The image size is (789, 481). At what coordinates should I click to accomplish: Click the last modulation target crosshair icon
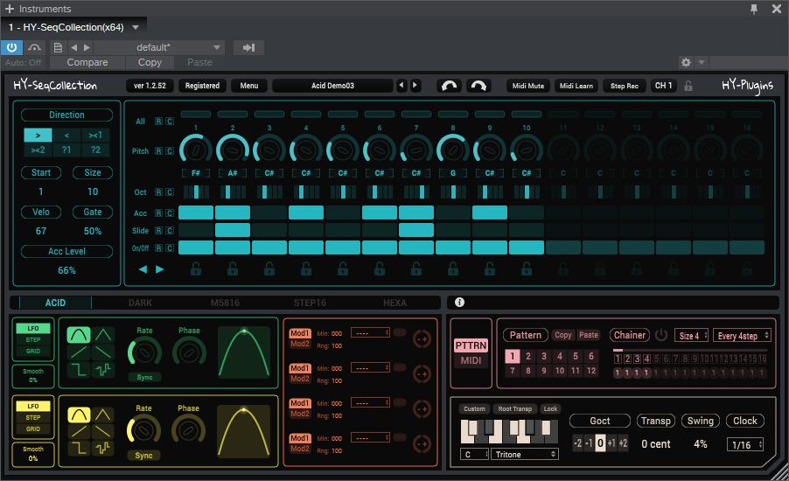pyautogui.click(x=422, y=443)
